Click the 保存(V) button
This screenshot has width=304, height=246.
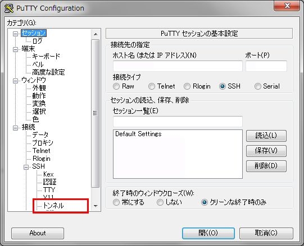[266, 151]
